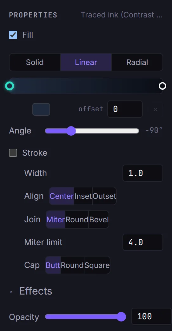Image resolution: width=172 pixels, height=331 pixels.
Task: Remove gradient stop with the × icon
Action: pos(155,109)
